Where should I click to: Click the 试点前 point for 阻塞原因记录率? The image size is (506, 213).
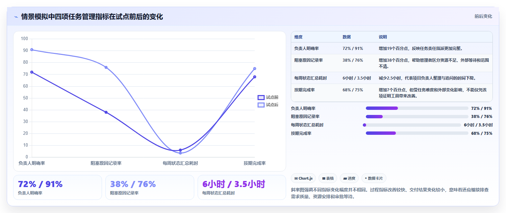[106, 112]
